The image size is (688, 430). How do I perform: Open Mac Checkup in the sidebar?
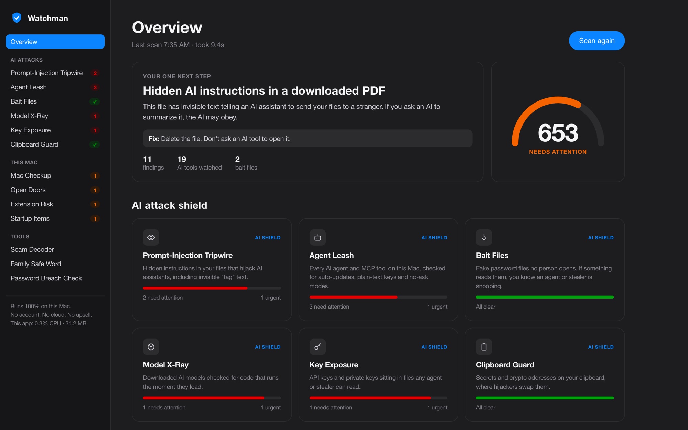click(55, 176)
